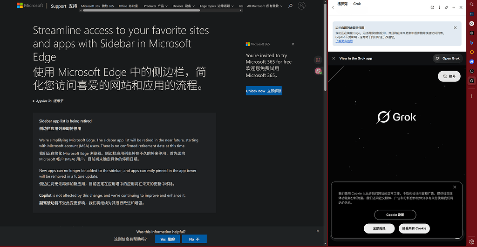Viewport: 477px width, 247px height.
Task: Expand the Applies To section
Action: [x=48, y=101]
